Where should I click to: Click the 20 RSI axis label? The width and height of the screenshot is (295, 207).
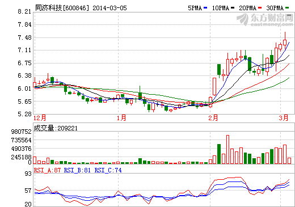coord(28,204)
